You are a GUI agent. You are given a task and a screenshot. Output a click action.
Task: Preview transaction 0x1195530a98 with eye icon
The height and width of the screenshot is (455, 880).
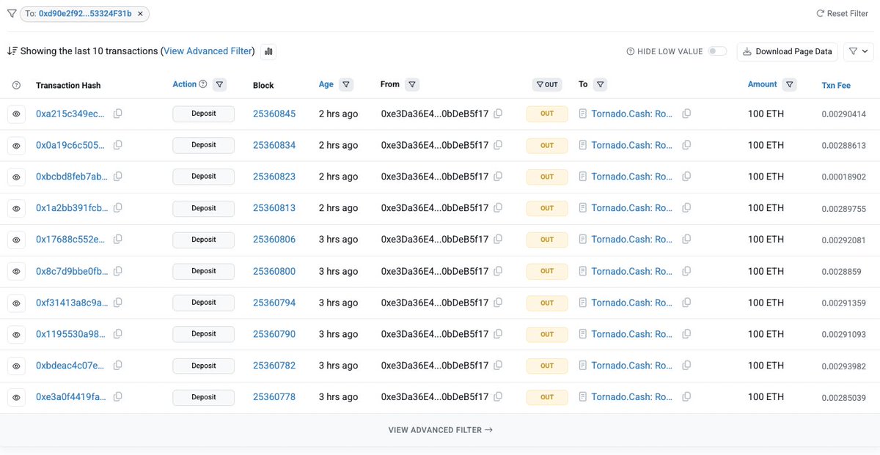click(17, 334)
